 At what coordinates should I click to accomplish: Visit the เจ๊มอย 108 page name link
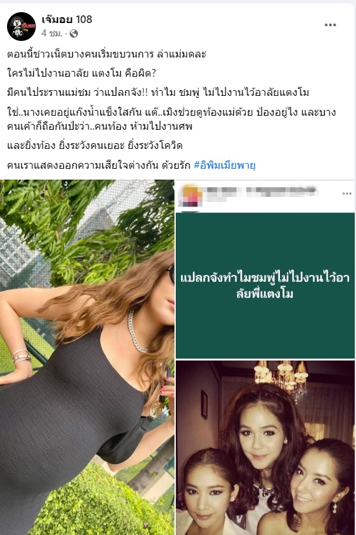(x=67, y=19)
